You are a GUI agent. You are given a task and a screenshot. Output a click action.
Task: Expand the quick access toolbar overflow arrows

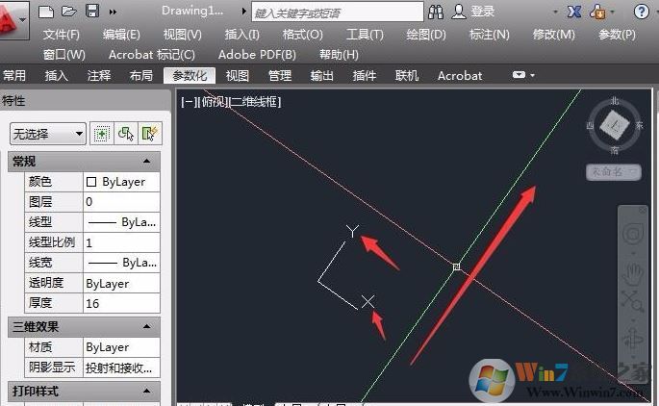coord(113,12)
